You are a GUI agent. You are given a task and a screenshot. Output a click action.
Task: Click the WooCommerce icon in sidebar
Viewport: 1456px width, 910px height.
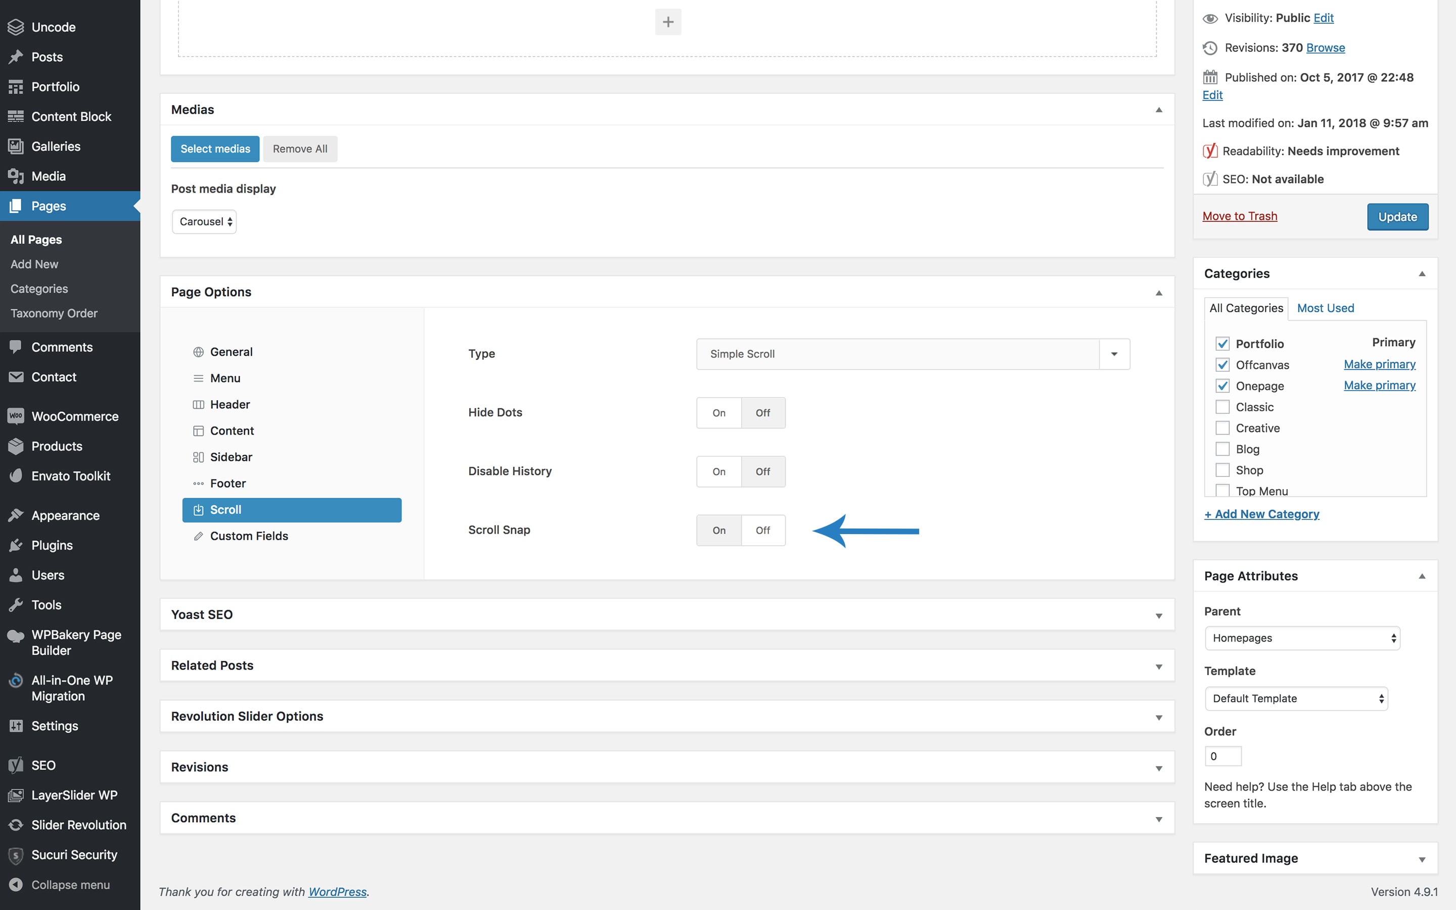(16, 416)
